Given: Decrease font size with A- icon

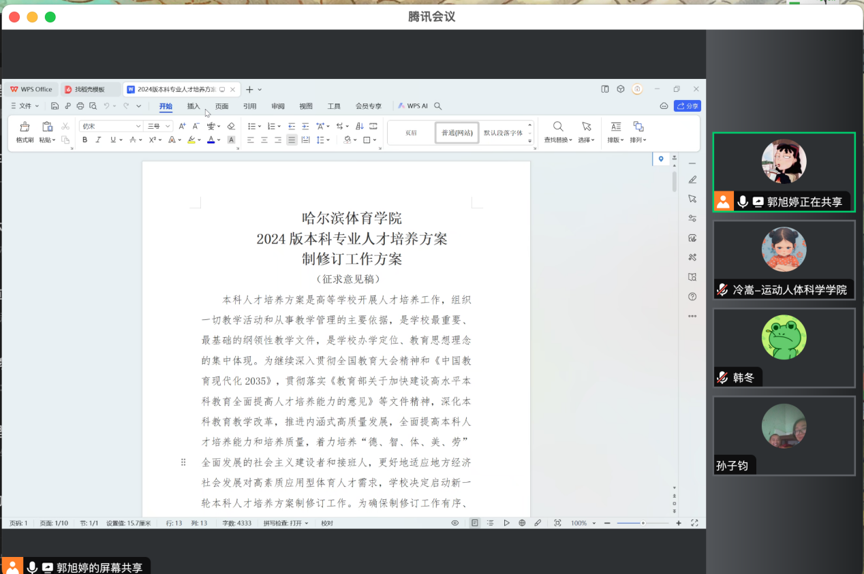Looking at the screenshot, I should tap(196, 126).
